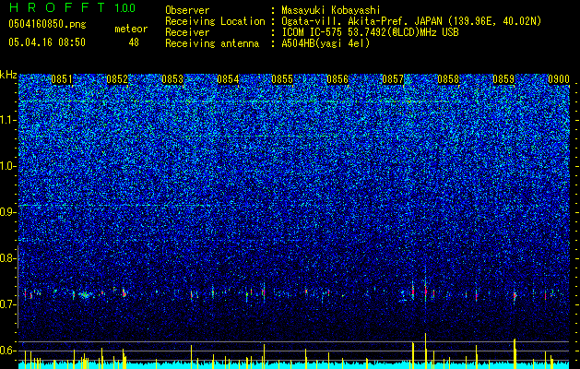This screenshot has width=580, height=369.
Task: Click the green 'meteor' label
Action: point(131,29)
